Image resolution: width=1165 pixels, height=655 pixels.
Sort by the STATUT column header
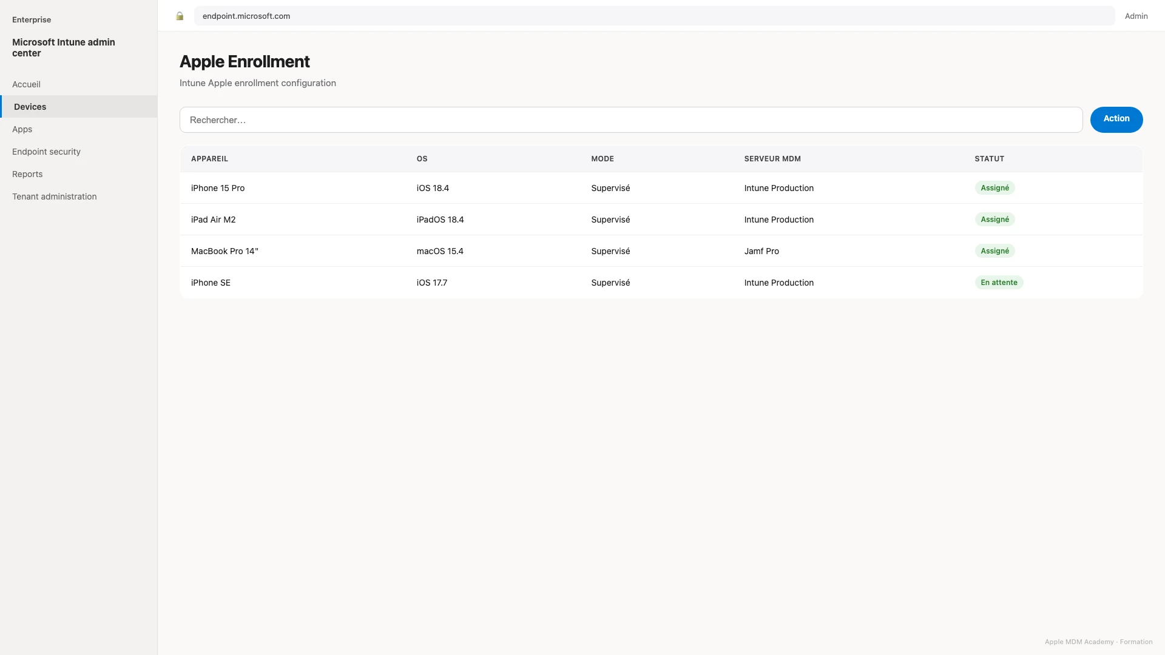click(x=989, y=159)
